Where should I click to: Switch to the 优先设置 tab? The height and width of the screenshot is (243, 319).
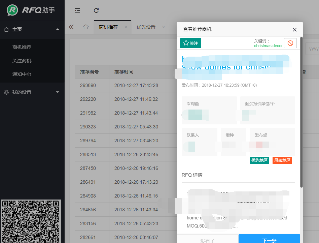[x=146, y=27]
